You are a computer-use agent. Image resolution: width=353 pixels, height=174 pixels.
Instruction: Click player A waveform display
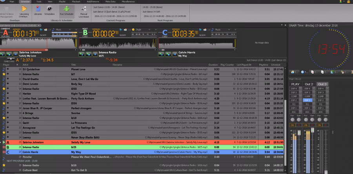[x=38, y=43]
